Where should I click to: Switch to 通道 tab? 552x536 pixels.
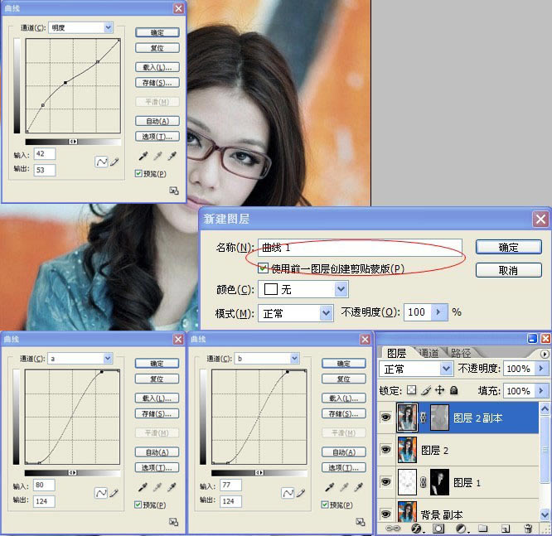pos(429,353)
